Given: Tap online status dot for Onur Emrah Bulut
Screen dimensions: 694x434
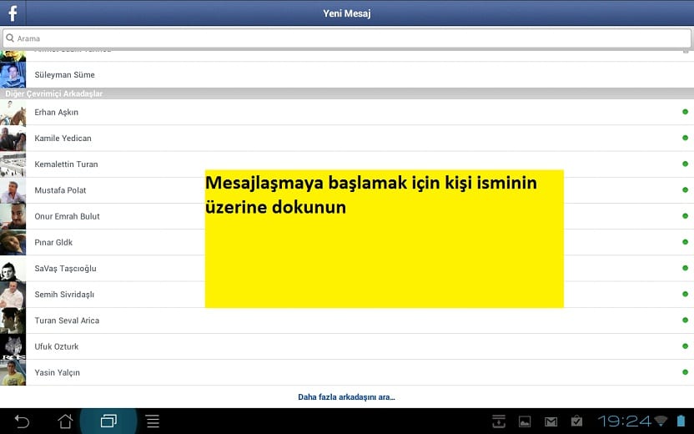Looking at the screenshot, I should (685, 216).
